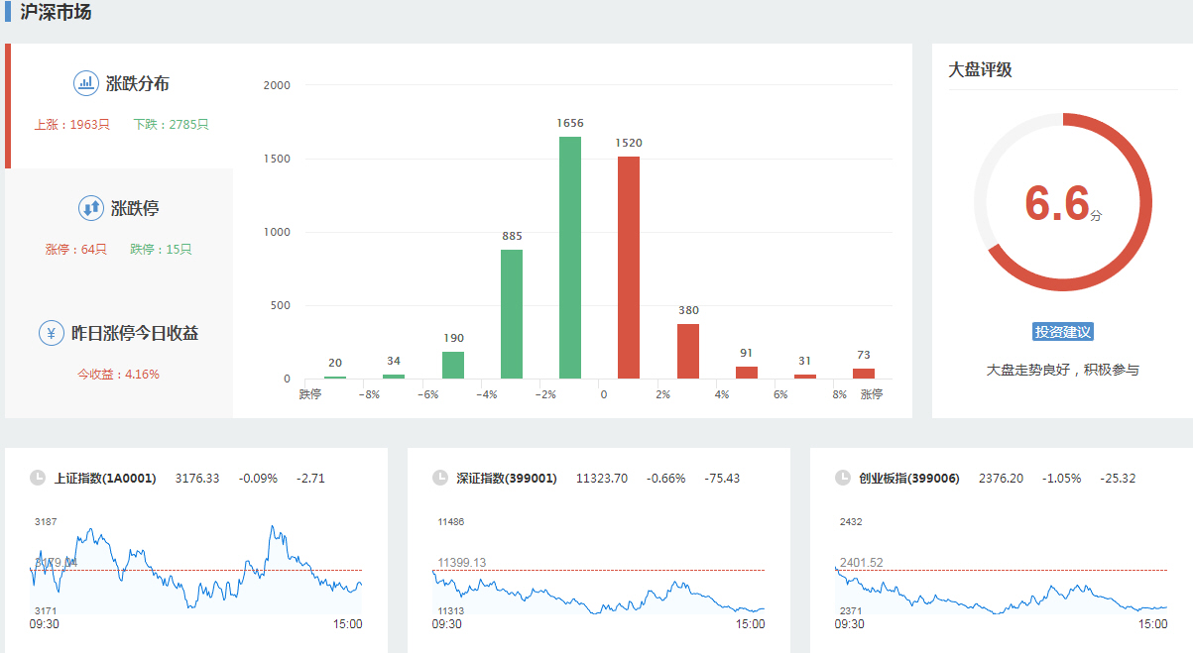Click the clock icon next to 创业板指

click(x=843, y=478)
